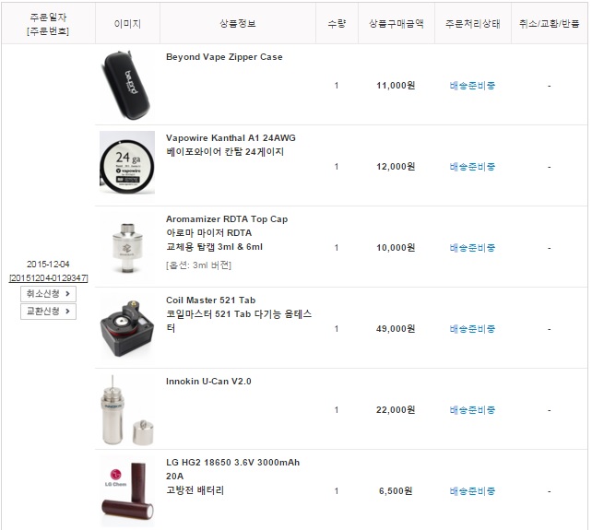Click 배송준비중 status for Zipper Case
This screenshot has height=530, width=592.
[x=472, y=86]
